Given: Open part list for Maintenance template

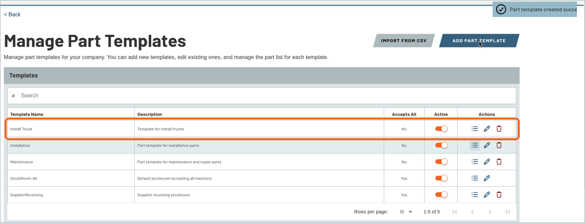Looking at the screenshot, I should click(475, 161).
